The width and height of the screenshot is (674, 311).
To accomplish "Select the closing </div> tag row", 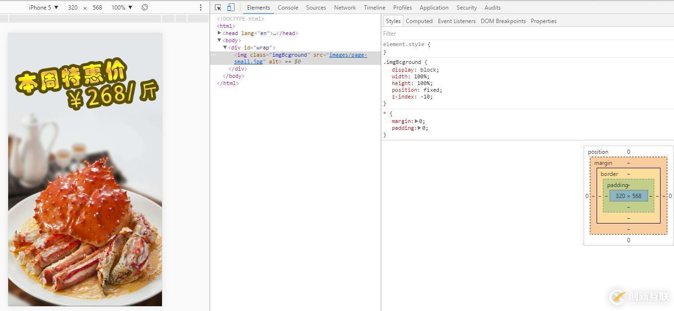I will point(237,69).
